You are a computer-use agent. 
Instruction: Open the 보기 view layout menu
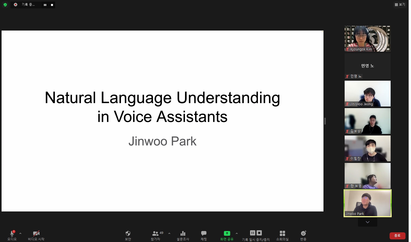click(x=400, y=4)
